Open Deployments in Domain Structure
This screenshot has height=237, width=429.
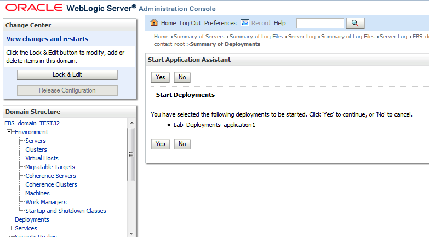pos(32,219)
